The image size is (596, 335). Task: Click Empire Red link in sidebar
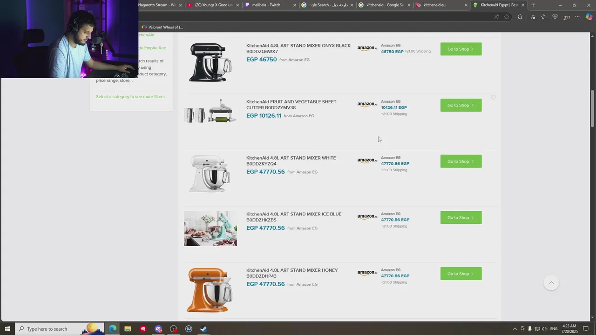152,48
